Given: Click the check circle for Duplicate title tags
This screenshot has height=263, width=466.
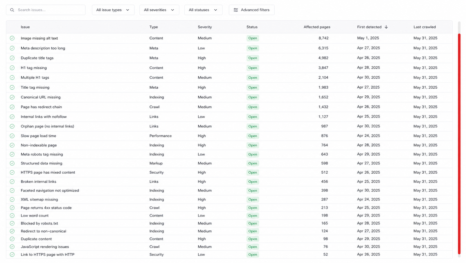Looking at the screenshot, I should [12, 58].
